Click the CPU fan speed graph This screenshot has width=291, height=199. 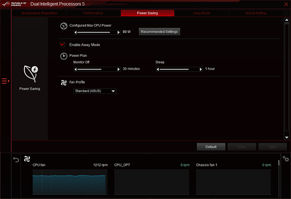pyautogui.click(x=70, y=182)
